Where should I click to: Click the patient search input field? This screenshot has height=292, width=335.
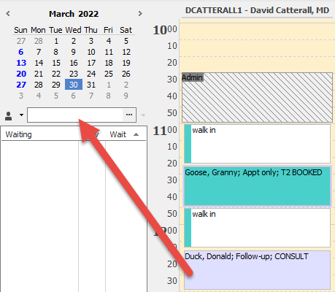click(75, 115)
